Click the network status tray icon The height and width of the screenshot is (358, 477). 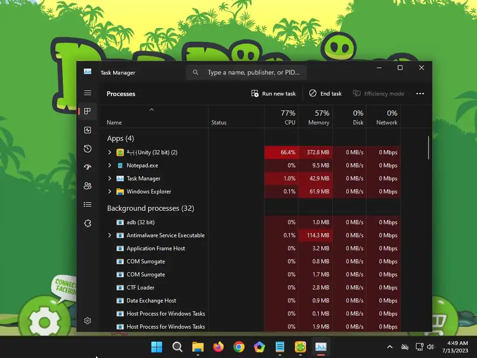[x=419, y=347]
